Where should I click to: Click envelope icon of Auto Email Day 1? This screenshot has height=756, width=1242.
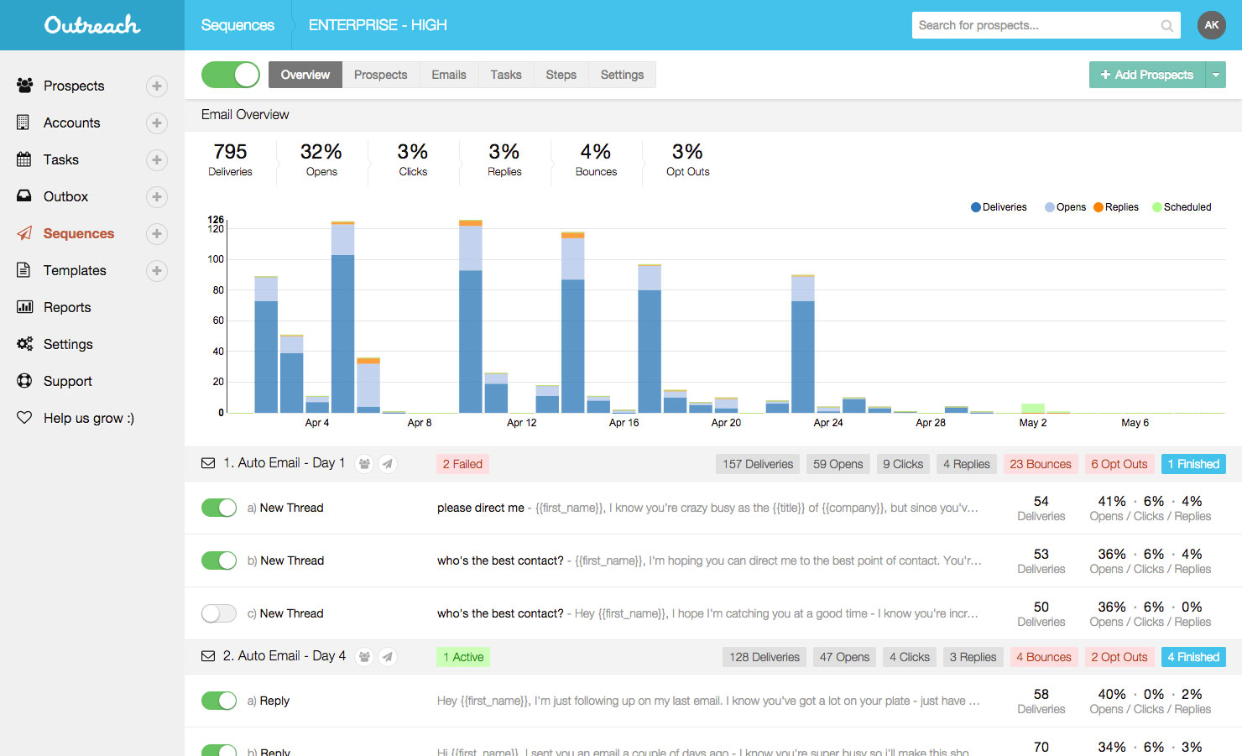click(x=208, y=463)
